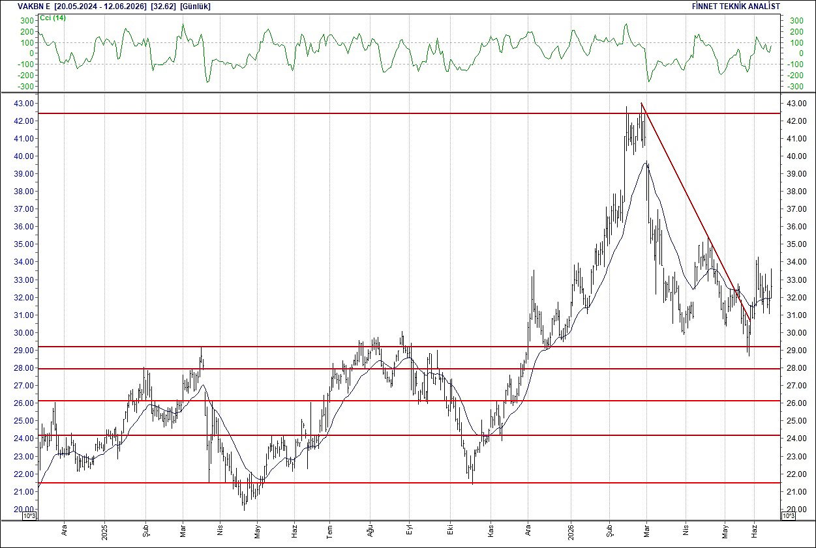Select the red horizontal line near 21.50
The height and width of the screenshot is (548, 816).
point(408,483)
